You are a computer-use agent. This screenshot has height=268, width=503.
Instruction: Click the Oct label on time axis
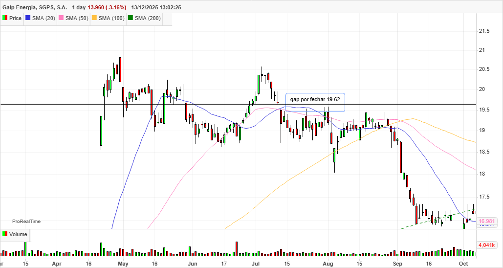click(x=463, y=264)
